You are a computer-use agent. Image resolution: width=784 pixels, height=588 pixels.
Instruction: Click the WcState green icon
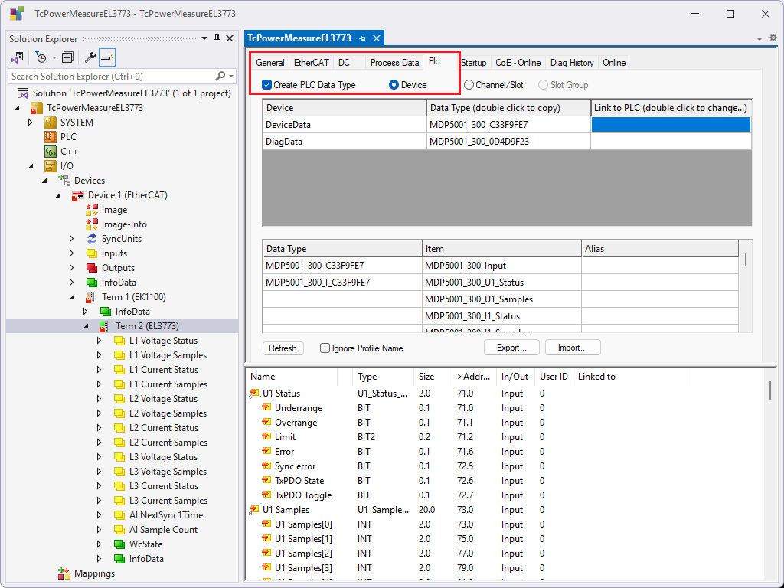(119, 544)
